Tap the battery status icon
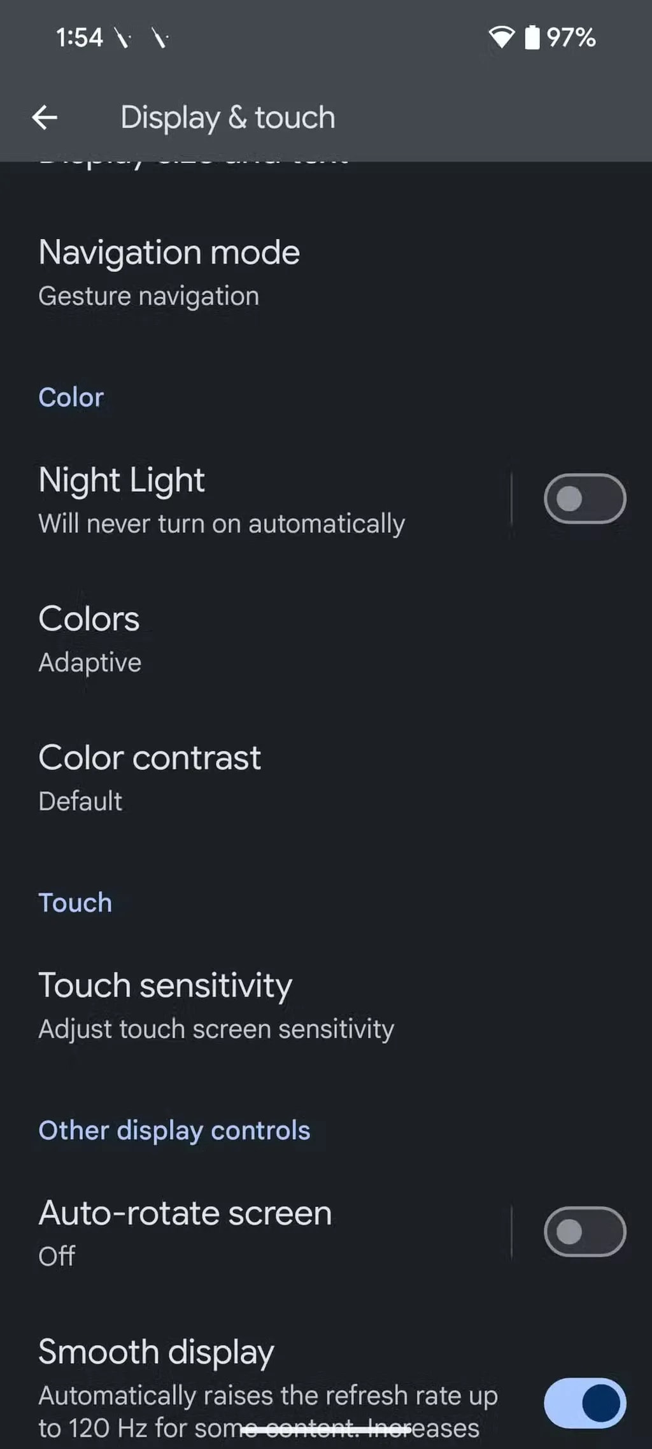The height and width of the screenshot is (1449, 652). pos(532,38)
